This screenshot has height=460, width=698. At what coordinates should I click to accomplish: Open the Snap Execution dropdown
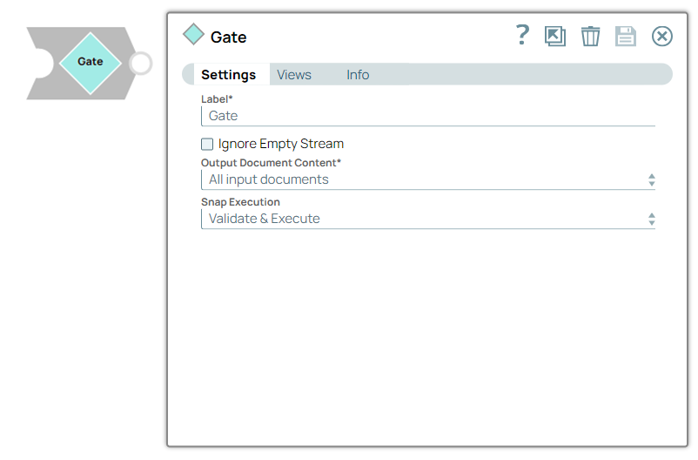[426, 219]
